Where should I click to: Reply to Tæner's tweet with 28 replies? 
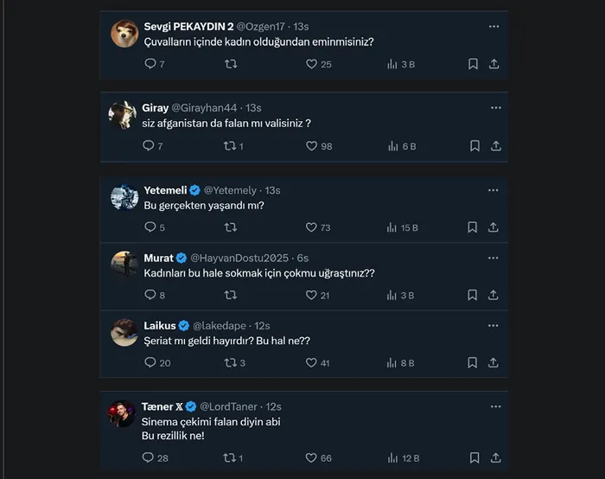150,457
